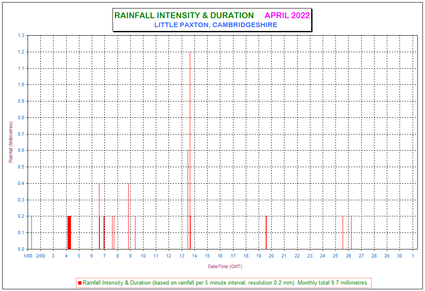Click the chart title 'RAINFALL INTENSITY & DURATION'

(x=184, y=15)
